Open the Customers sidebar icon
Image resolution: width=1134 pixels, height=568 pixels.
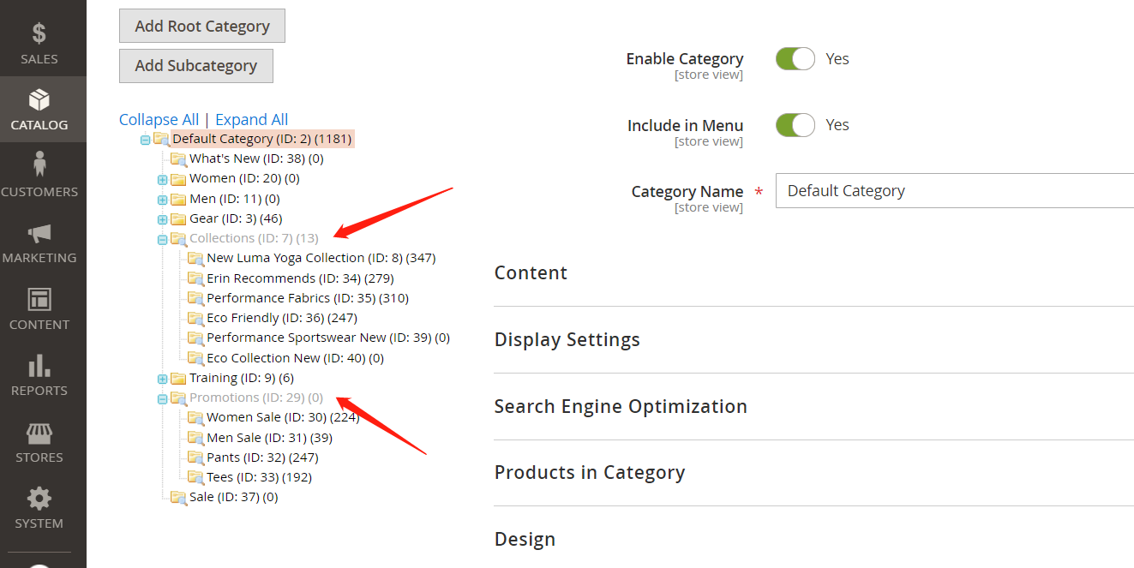[39, 164]
